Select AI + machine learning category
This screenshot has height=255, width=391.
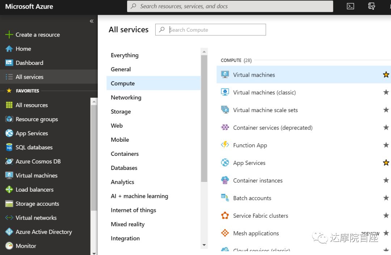point(154,196)
